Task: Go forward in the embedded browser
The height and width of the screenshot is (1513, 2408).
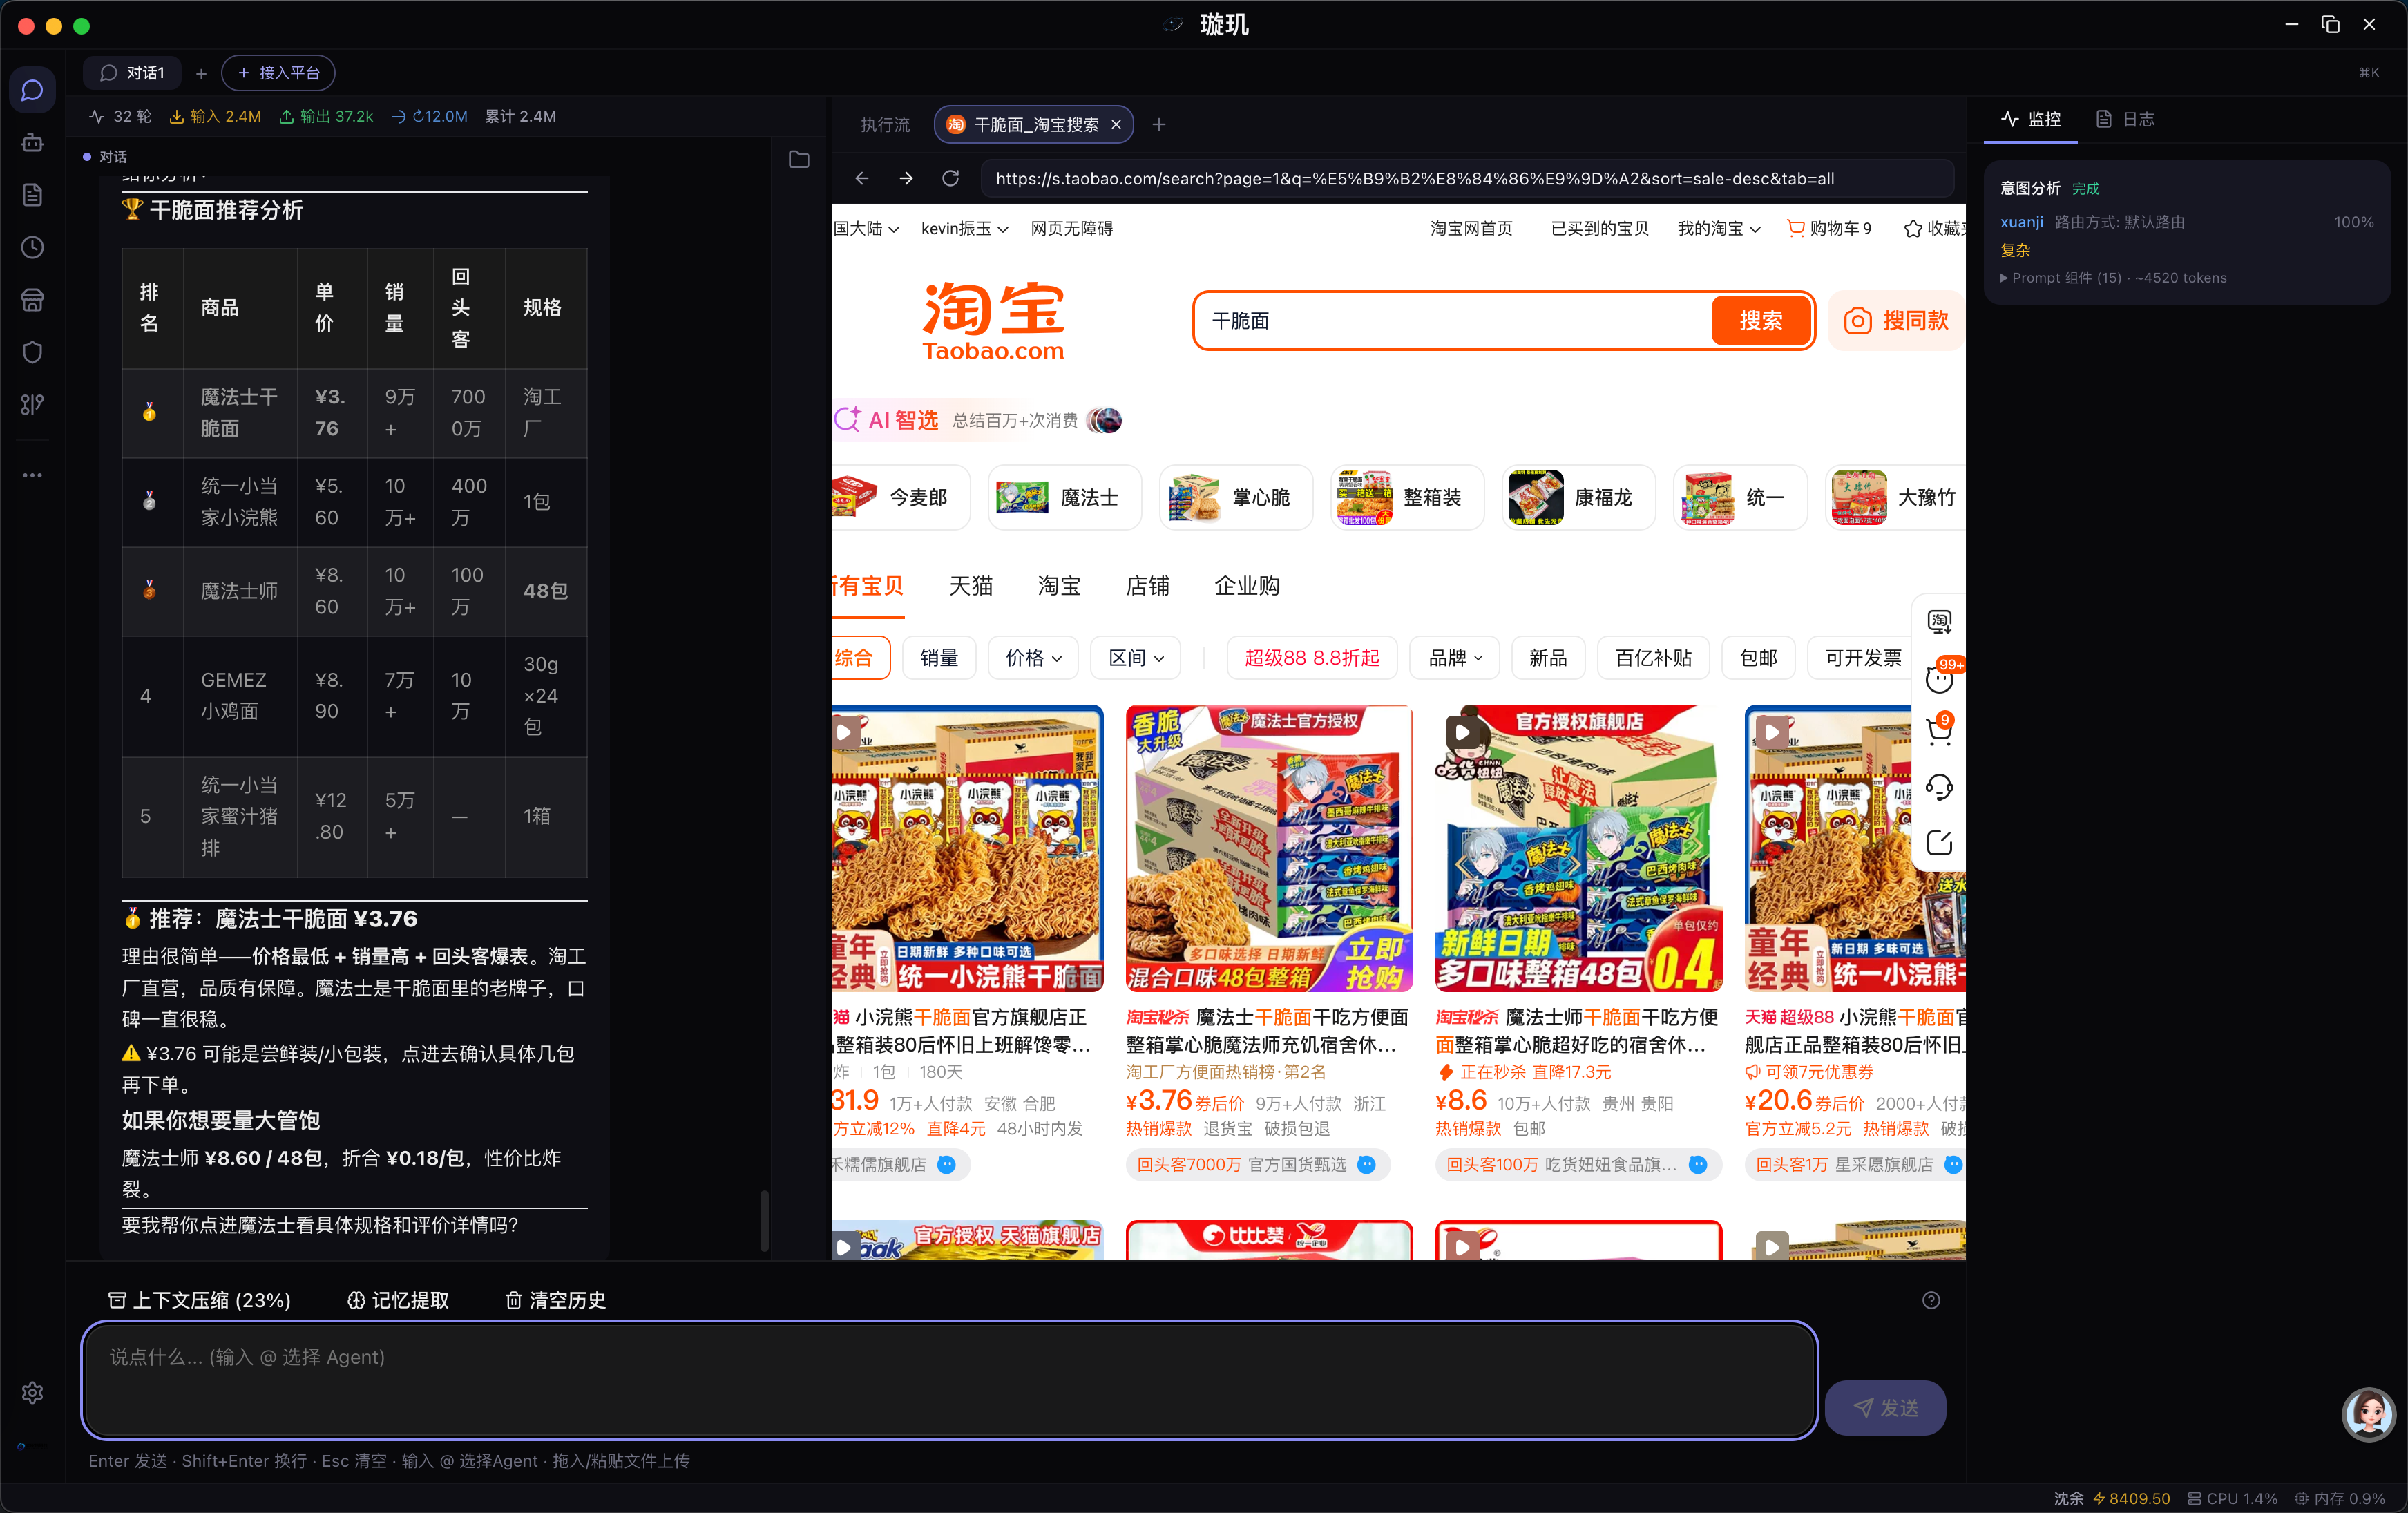Action: coord(906,178)
